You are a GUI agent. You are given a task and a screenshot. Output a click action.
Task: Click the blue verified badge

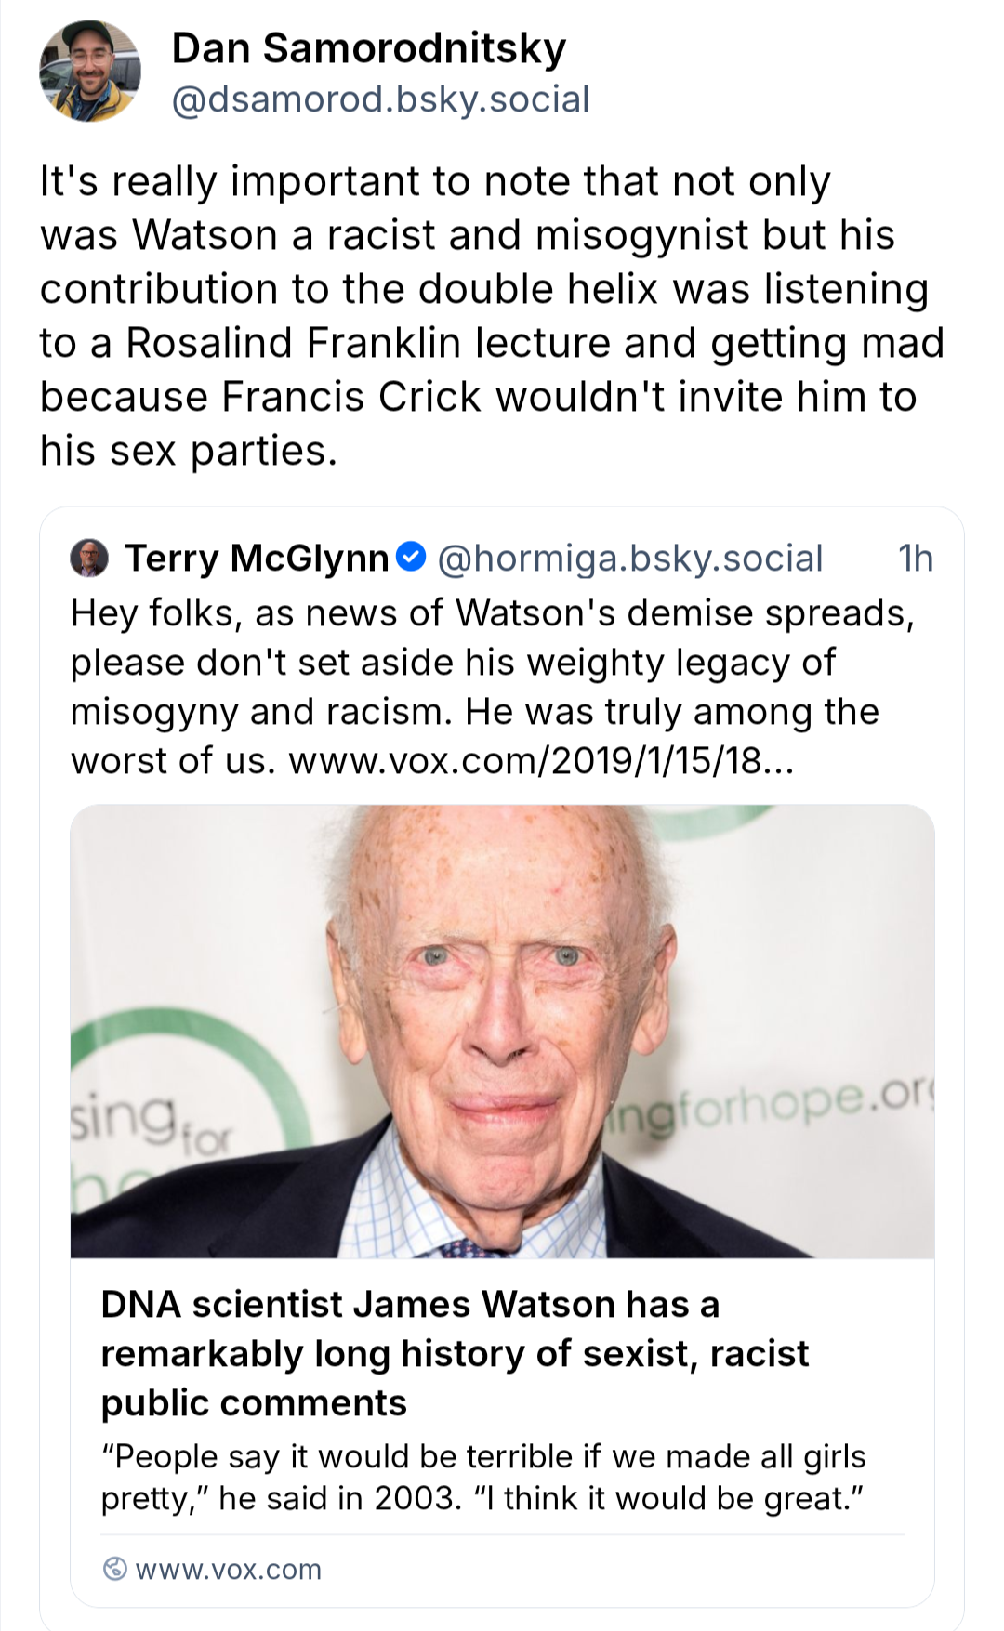click(x=411, y=557)
